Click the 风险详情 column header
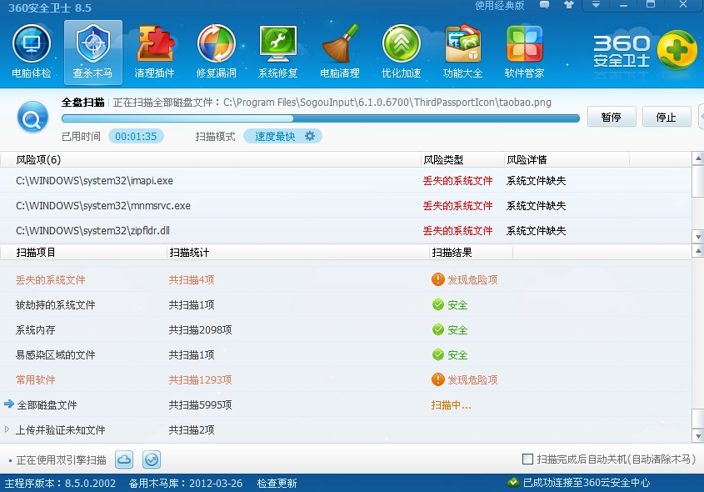 [567, 159]
